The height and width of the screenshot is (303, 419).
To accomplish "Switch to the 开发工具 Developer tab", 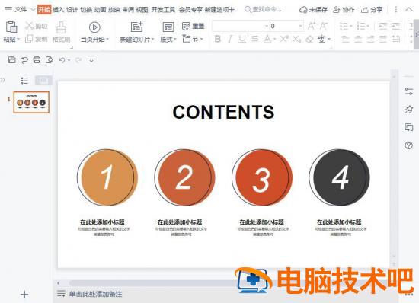I will pyautogui.click(x=163, y=10).
